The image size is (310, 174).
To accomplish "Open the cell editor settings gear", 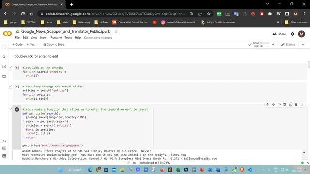I will pyautogui.click(x=285, y=104).
